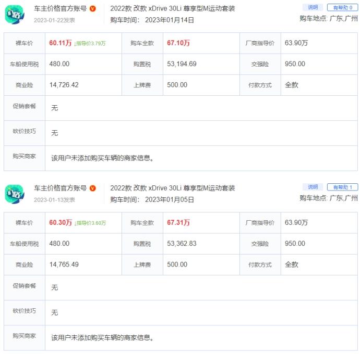The height and width of the screenshot is (354, 361).
Task: Click the 说明 tag on the 2023-01-05 purchase
Action: click(312, 187)
